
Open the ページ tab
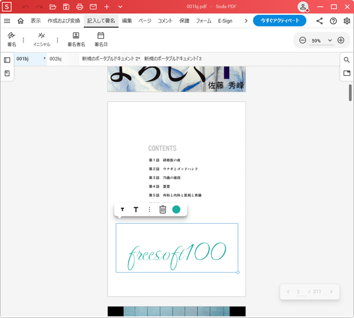click(145, 21)
